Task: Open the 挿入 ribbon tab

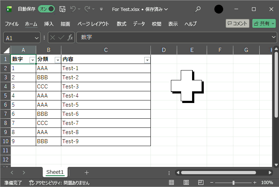Action: [x=49, y=24]
